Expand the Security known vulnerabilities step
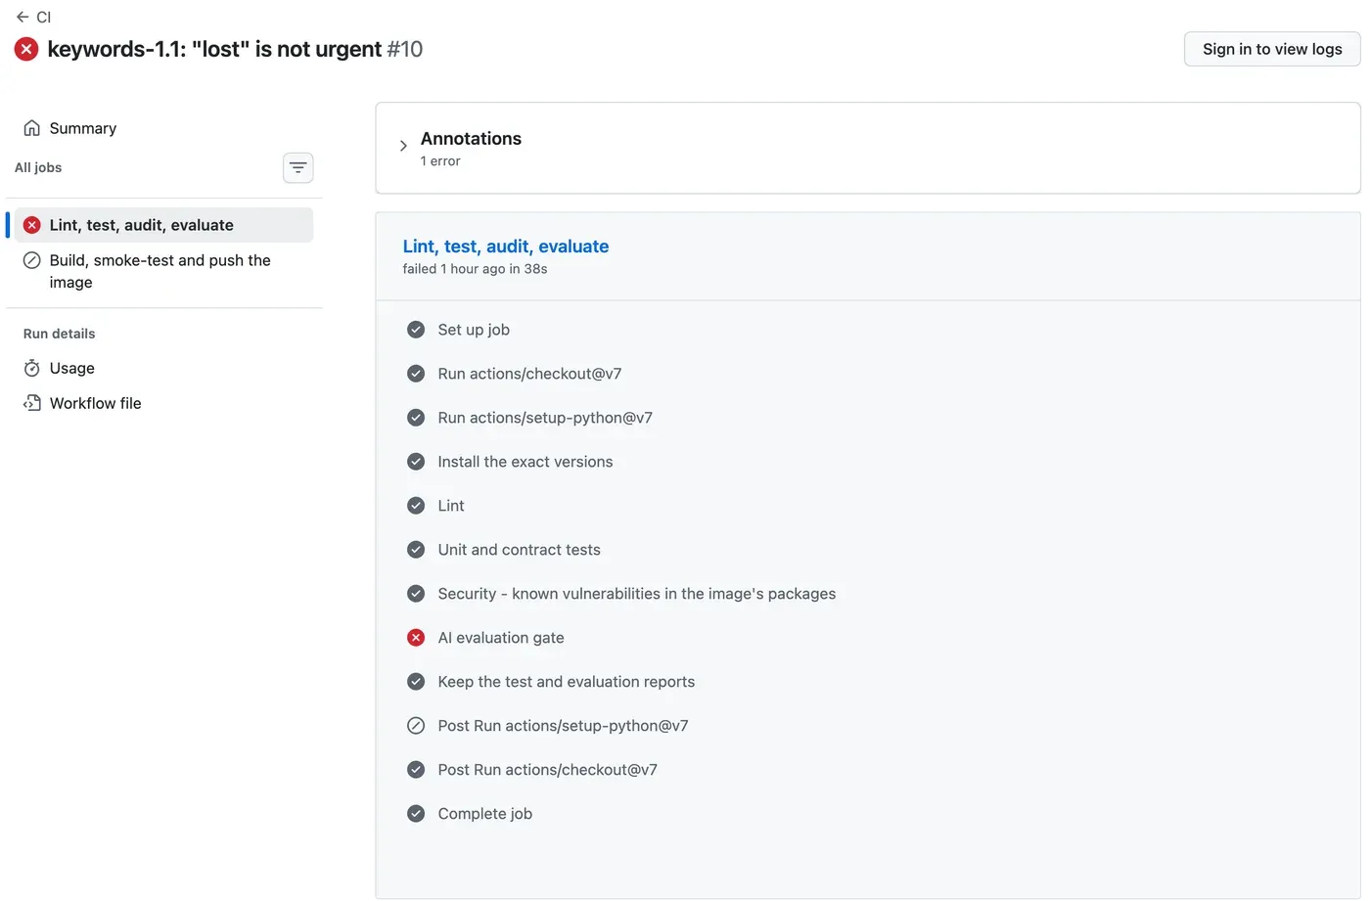The height and width of the screenshot is (901, 1370). [637, 594]
